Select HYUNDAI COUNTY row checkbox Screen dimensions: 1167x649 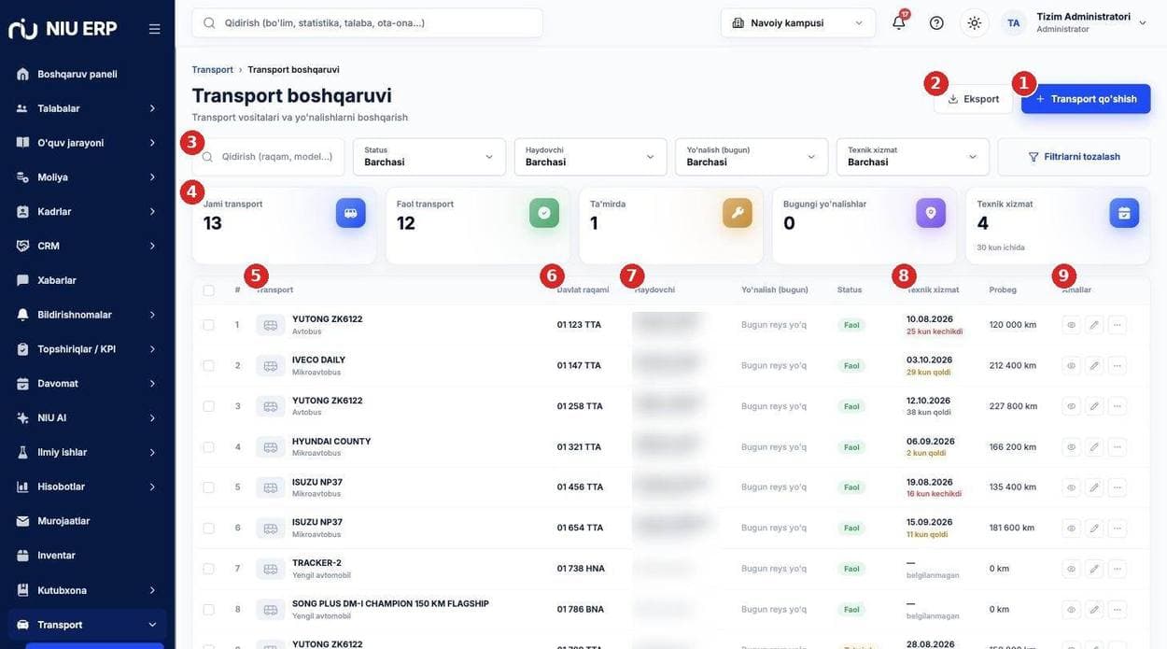[208, 447]
